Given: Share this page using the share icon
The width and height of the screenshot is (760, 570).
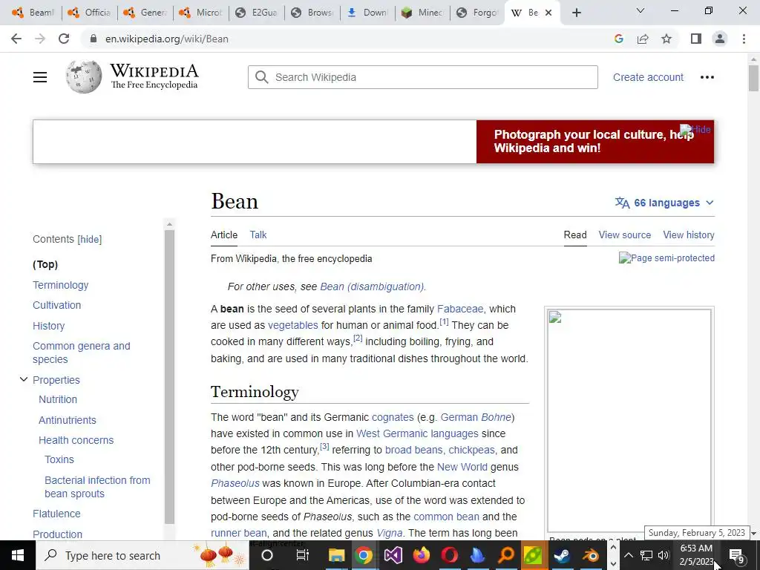Looking at the screenshot, I should 643,39.
